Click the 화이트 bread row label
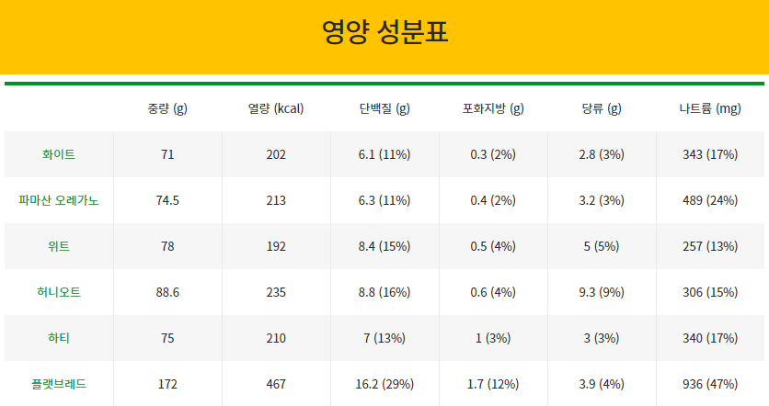769x406 pixels. [59, 154]
